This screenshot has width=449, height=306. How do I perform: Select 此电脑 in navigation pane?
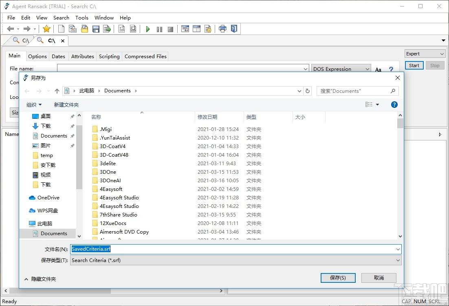pyautogui.click(x=41, y=224)
